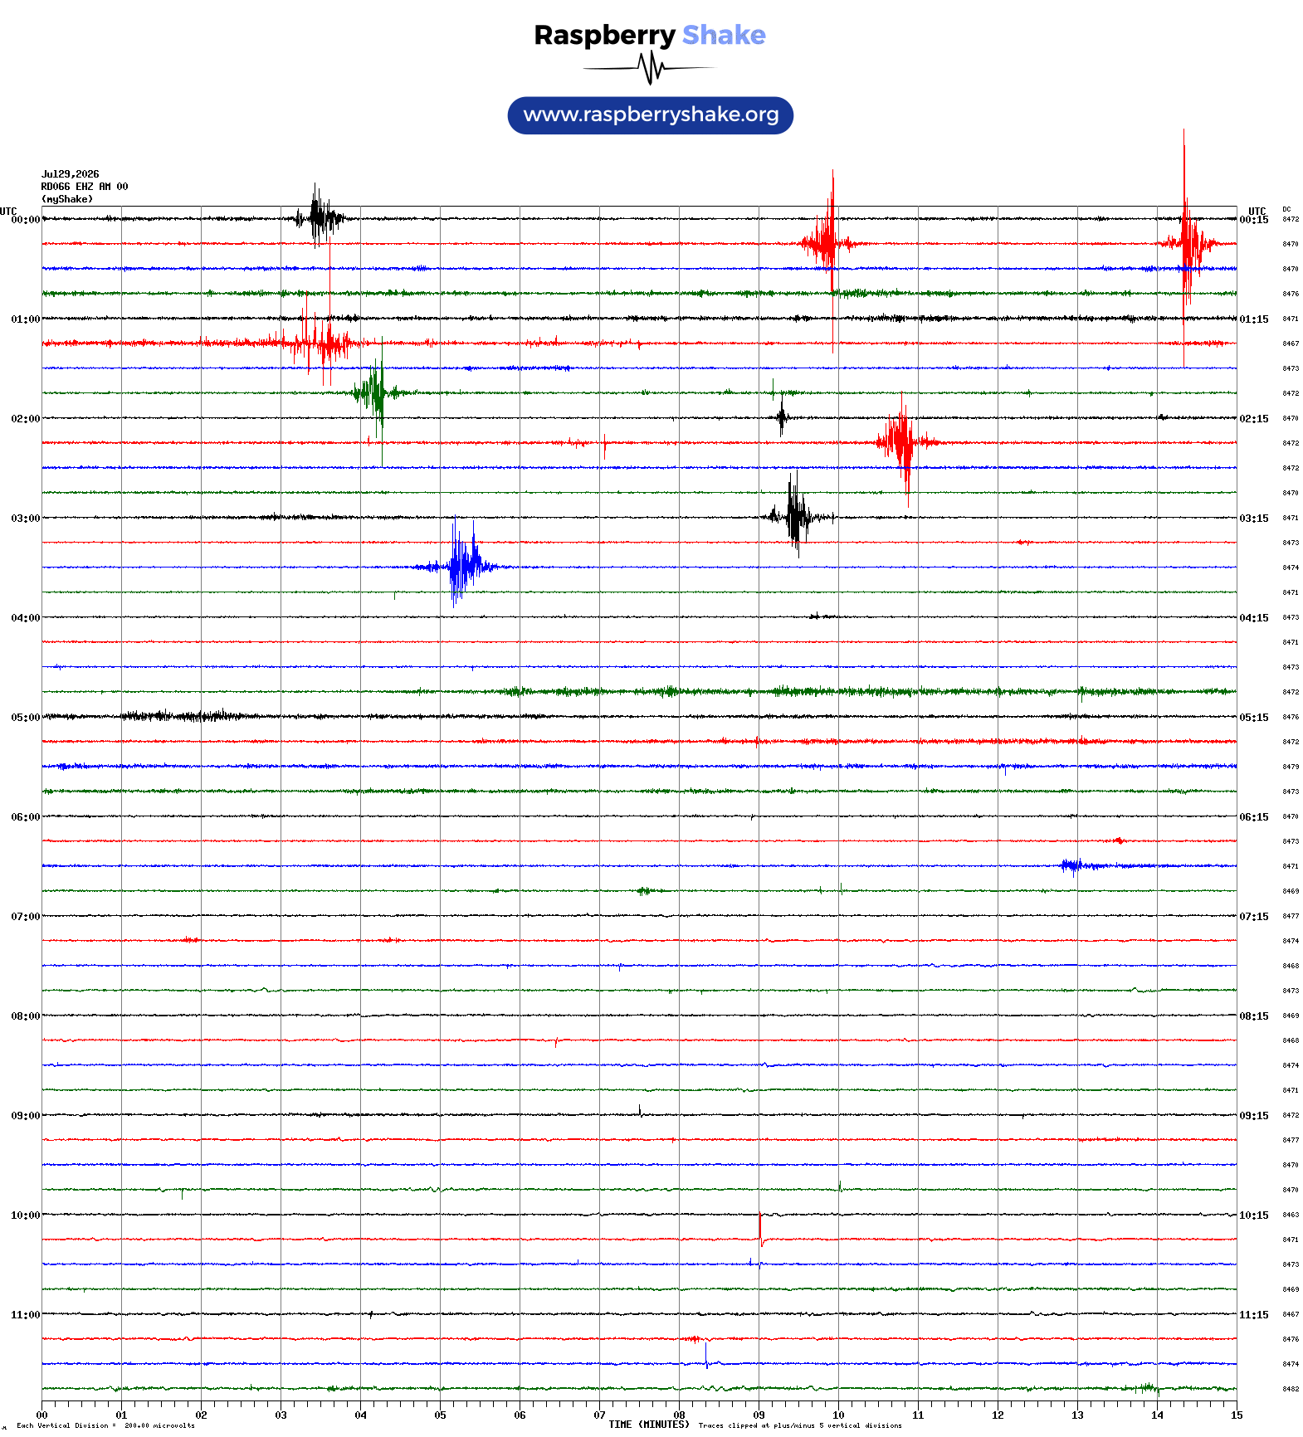Screen dimensions: 1303x1437
Task: Click the 'Traces clipped at plus/minus 5 vertical divisions' note
Action: 800,1426
